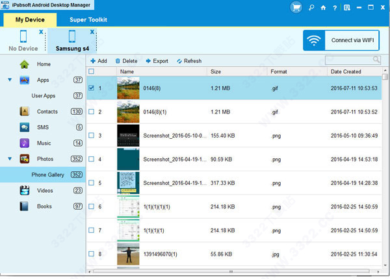390x279 pixels.
Task: Click the key registration icon
Action: 311,7
